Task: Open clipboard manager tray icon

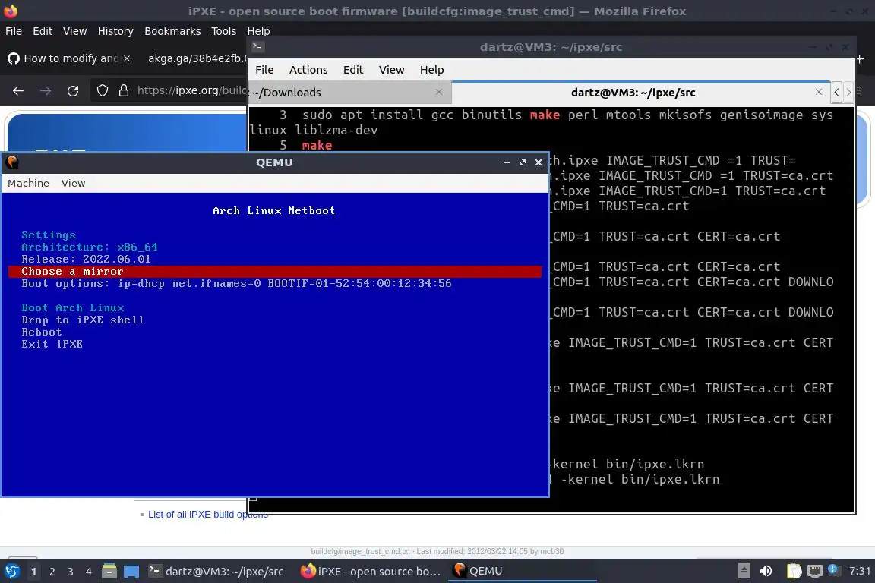Action: coord(794,571)
